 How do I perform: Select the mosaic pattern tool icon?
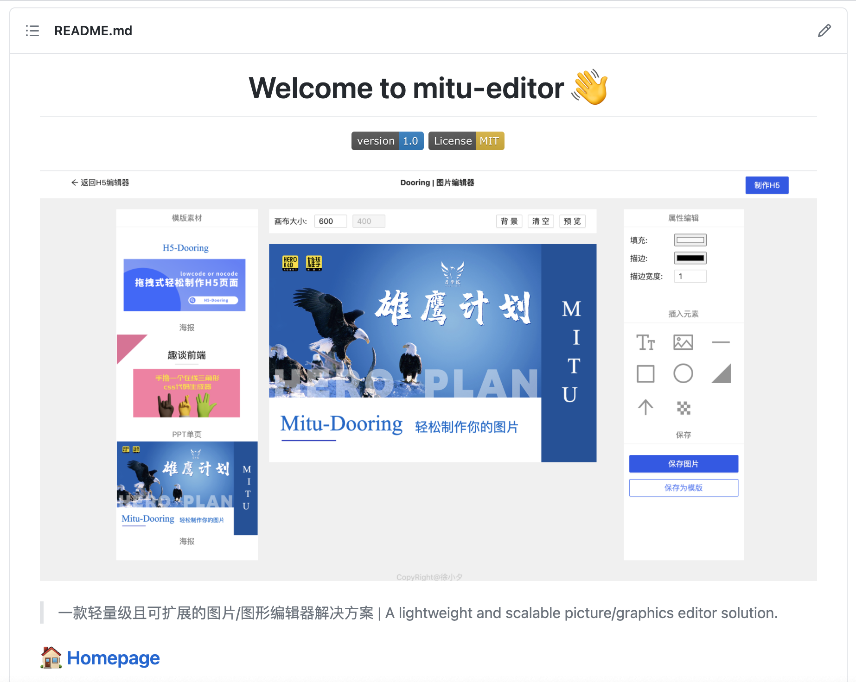coord(684,408)
